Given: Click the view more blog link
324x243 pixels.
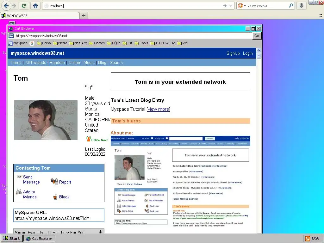Looking at the screenshot, I should tap(158, 109).
